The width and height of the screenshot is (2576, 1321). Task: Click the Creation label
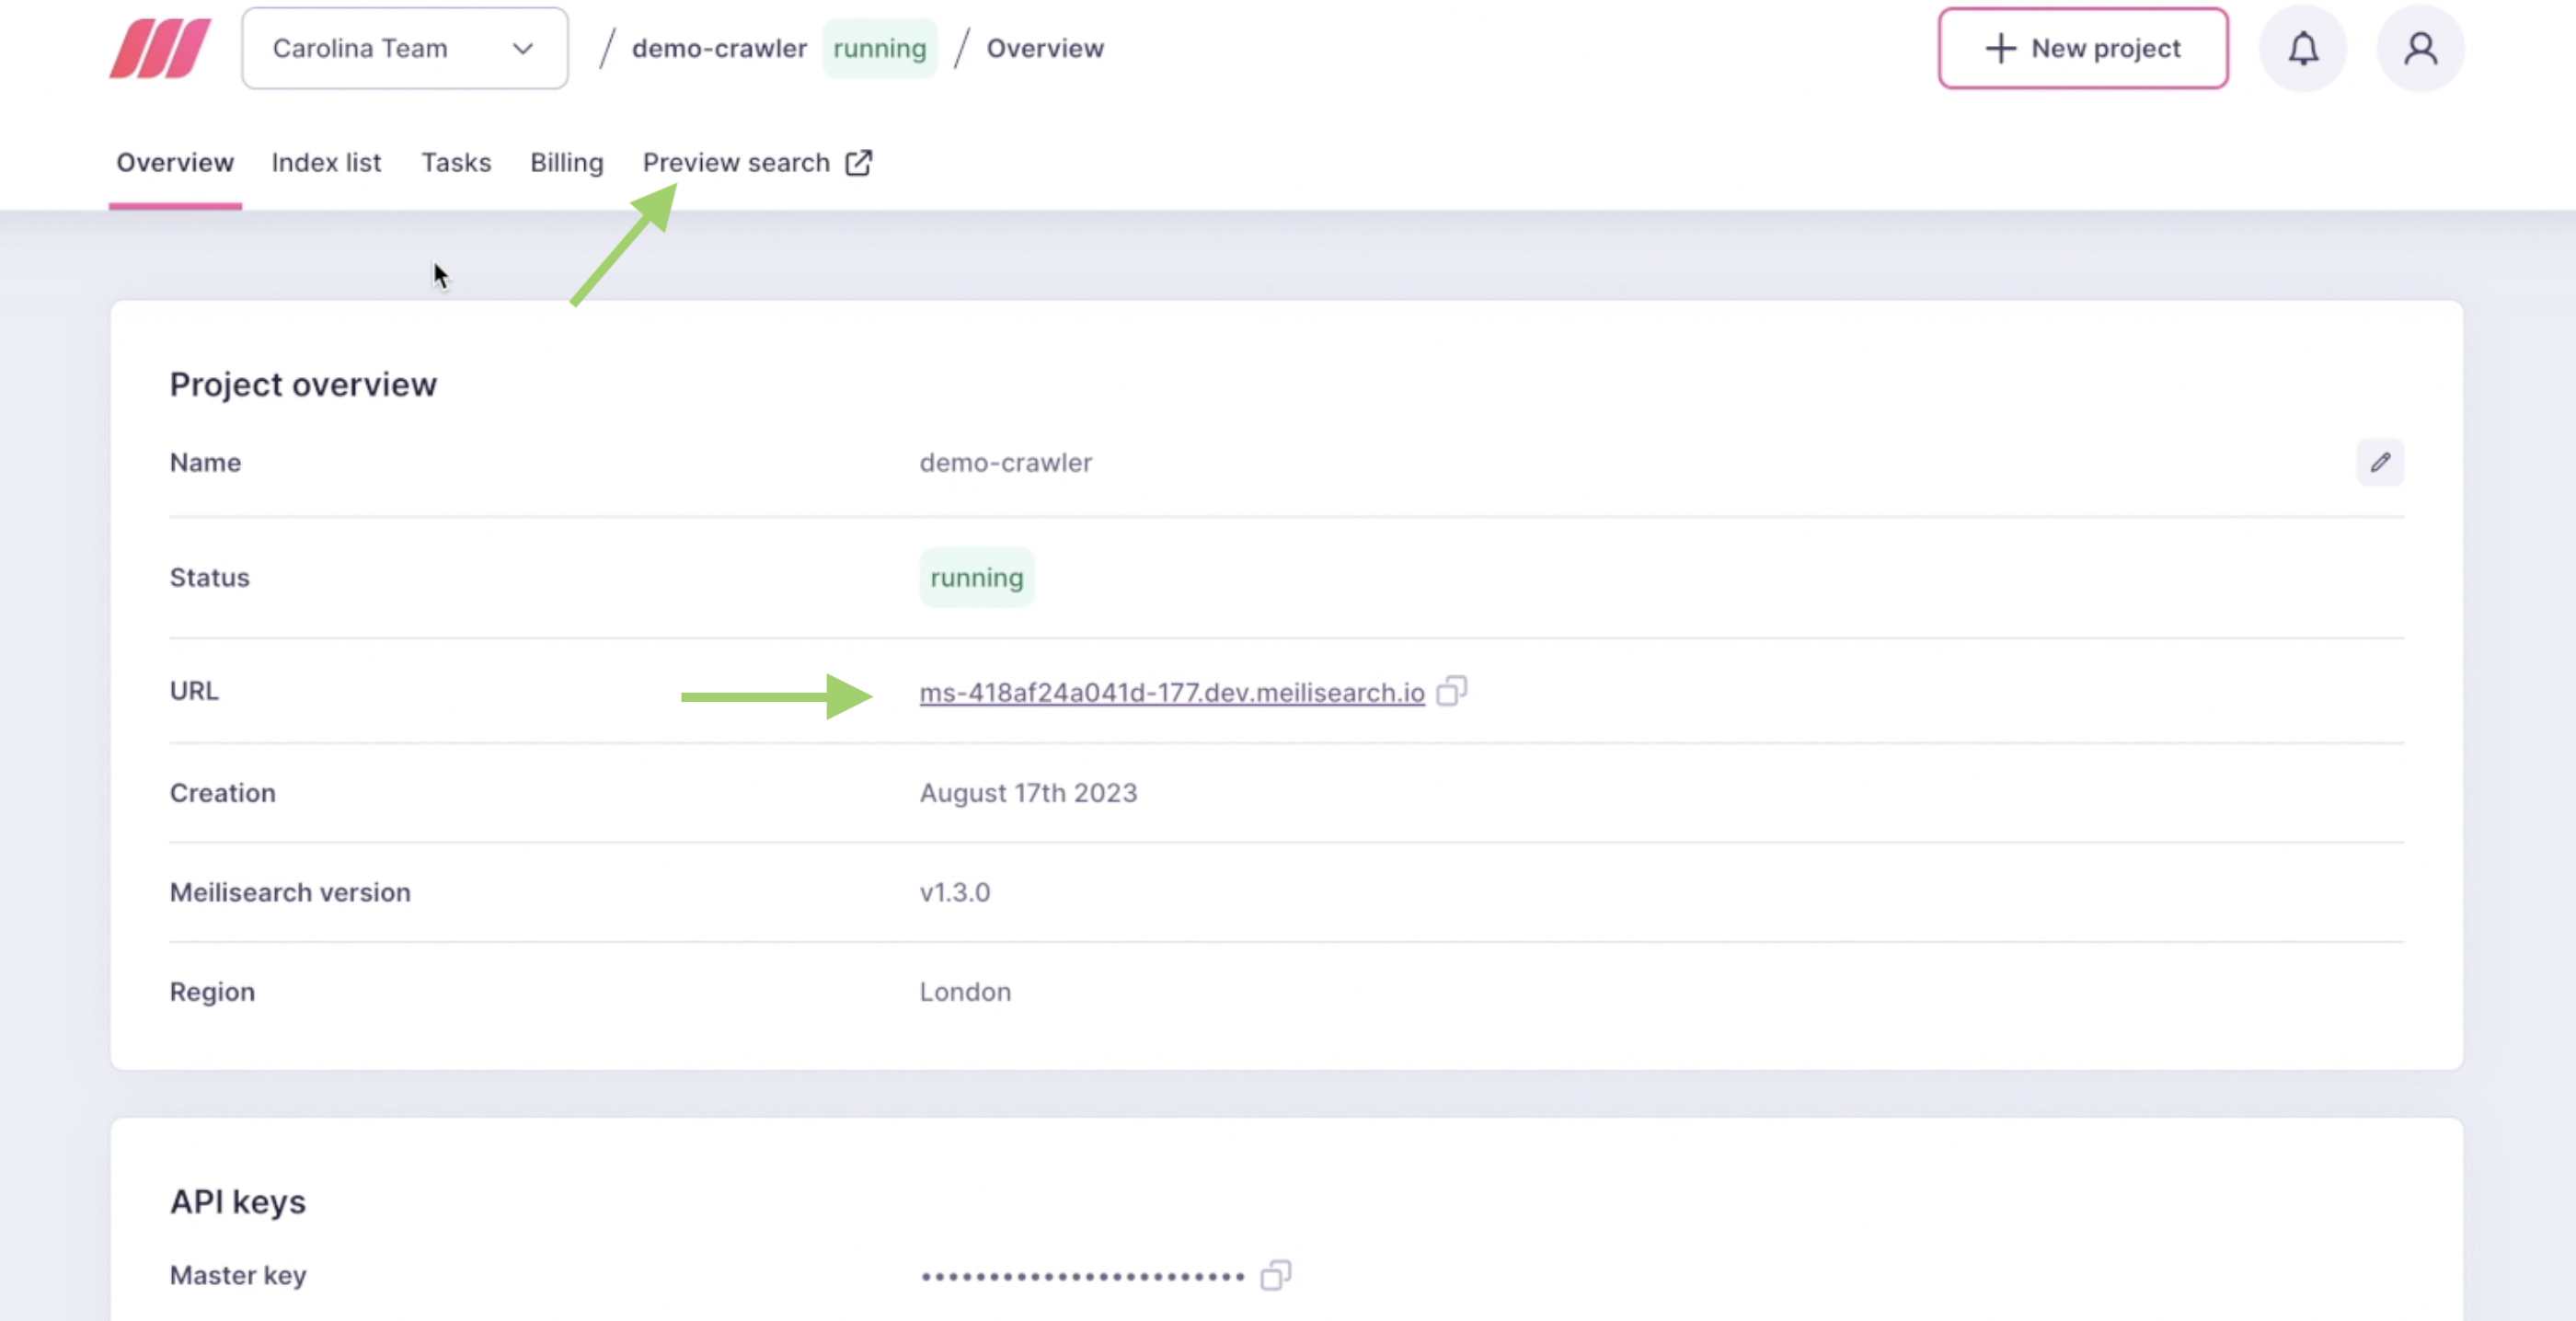(222, 792)
